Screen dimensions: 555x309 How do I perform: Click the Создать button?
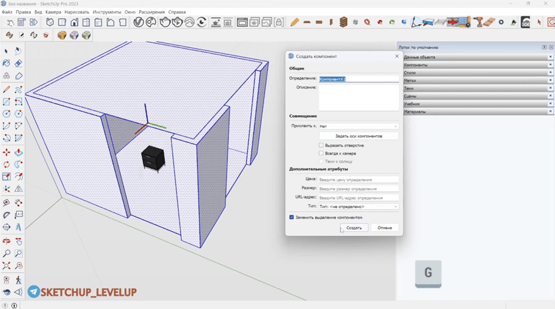(354, 228)
